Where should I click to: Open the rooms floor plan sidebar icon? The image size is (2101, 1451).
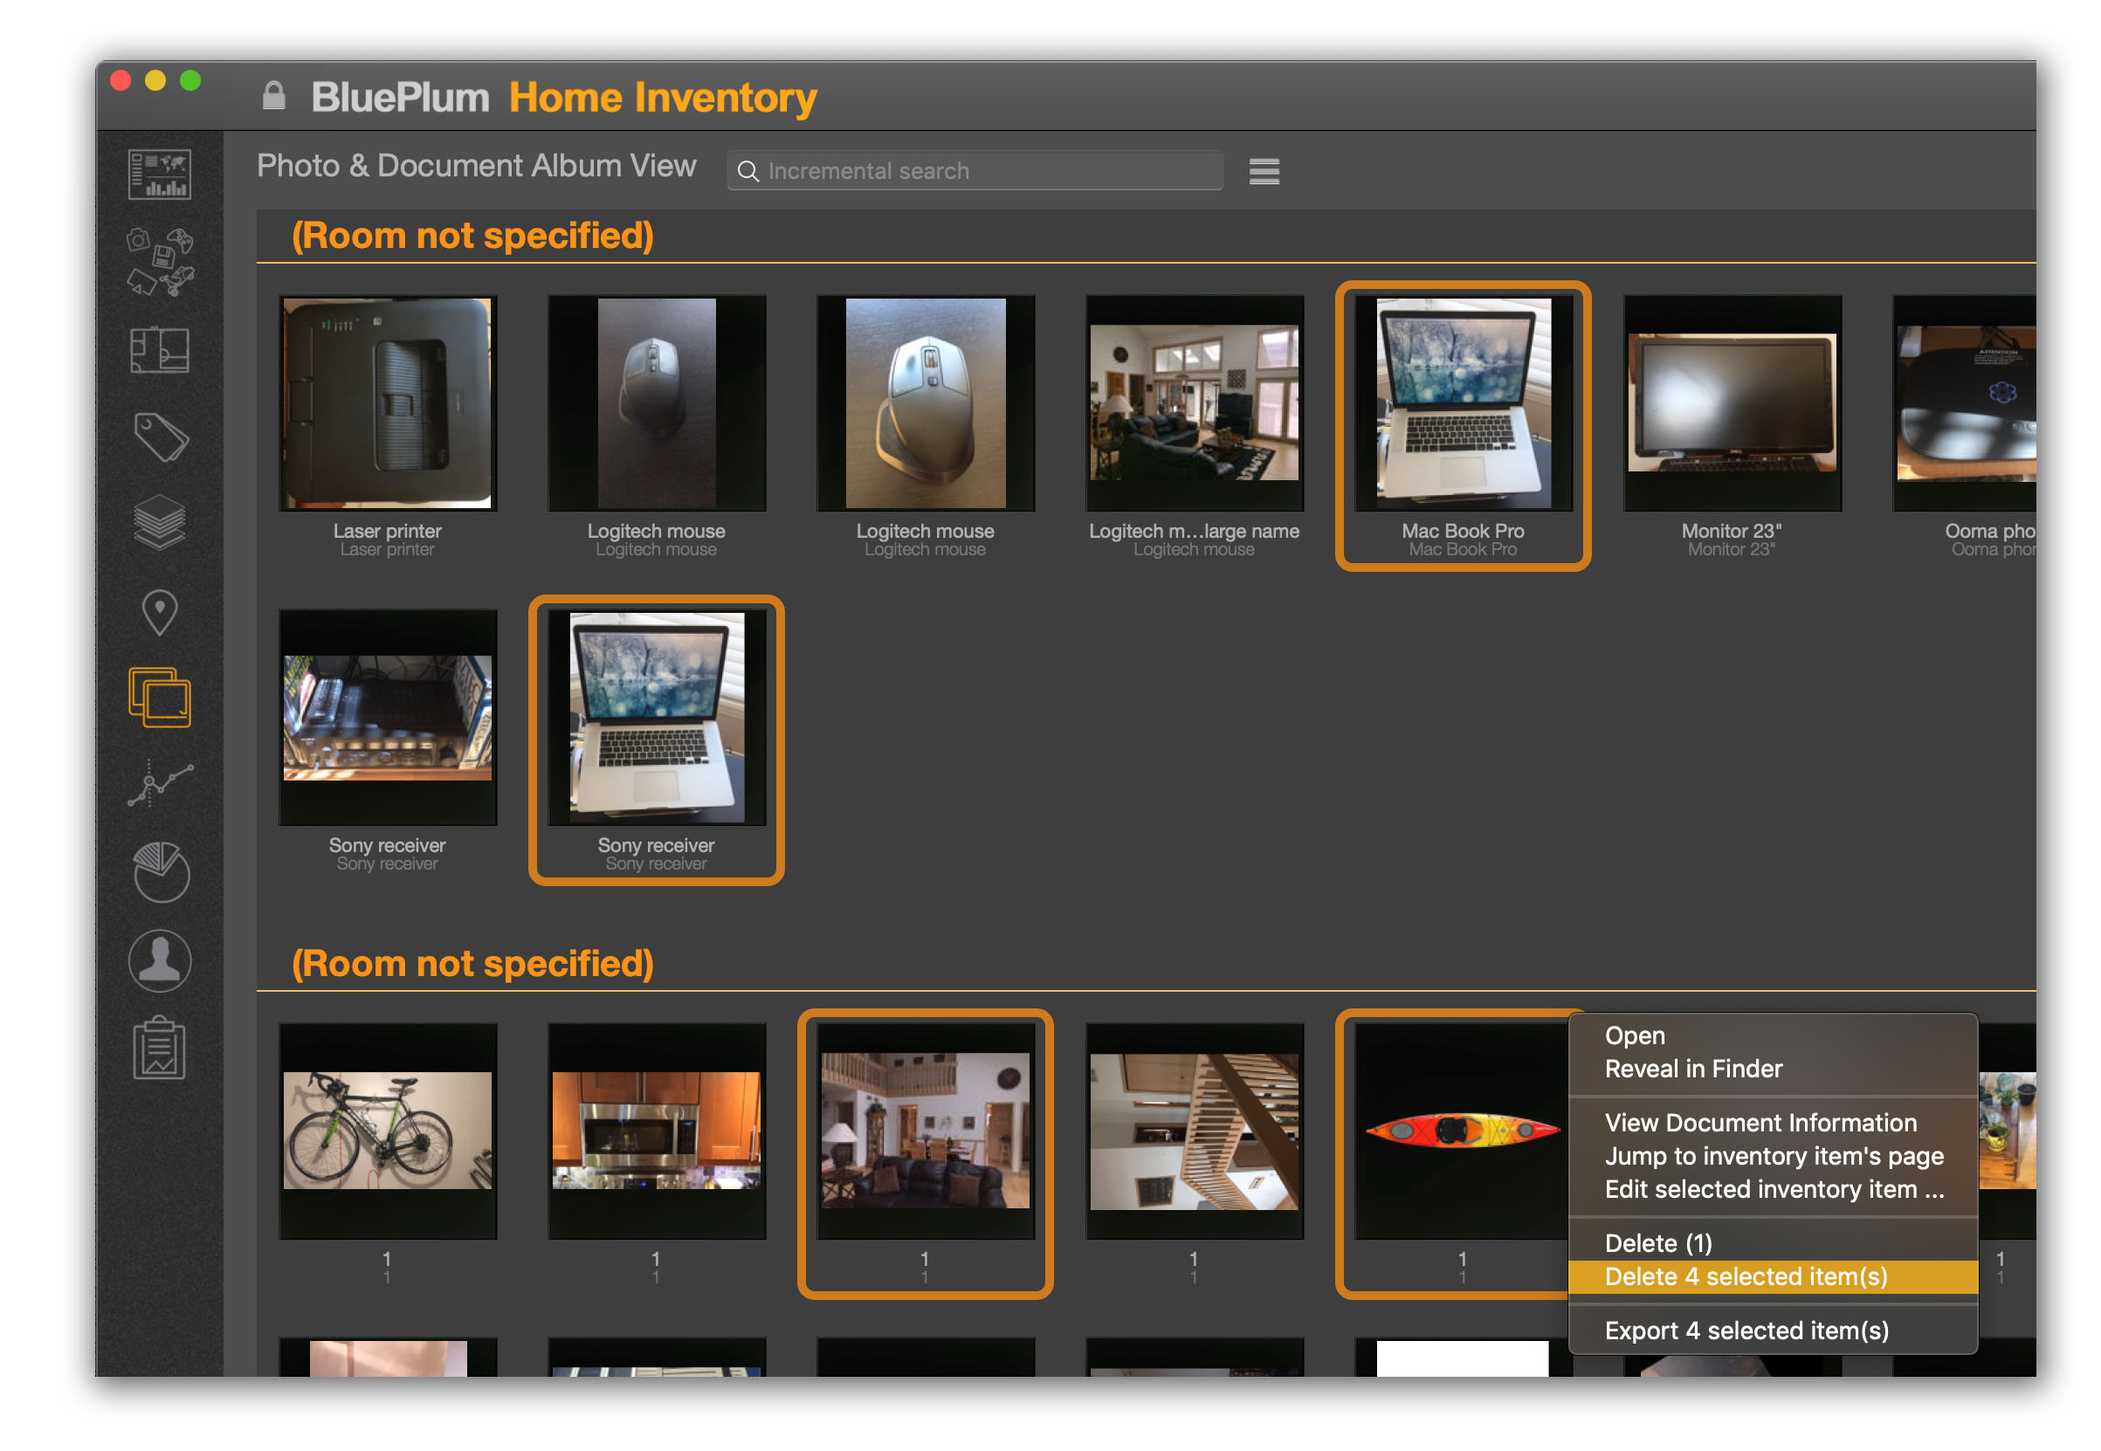(159, 350)
